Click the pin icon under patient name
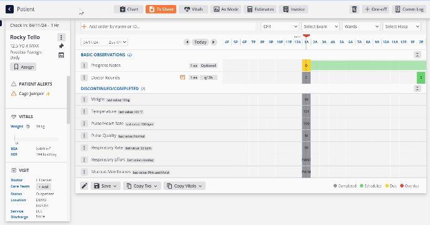This screenshot has width=430, height=225. [x=61, y=46]
